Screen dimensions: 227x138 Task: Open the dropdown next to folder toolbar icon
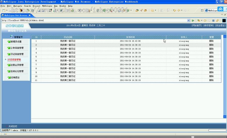coord(155,10)
